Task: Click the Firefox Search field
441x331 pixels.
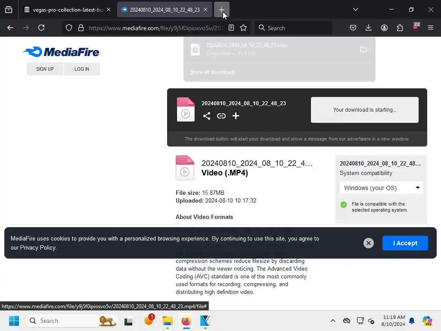Action: click(293, 28)
